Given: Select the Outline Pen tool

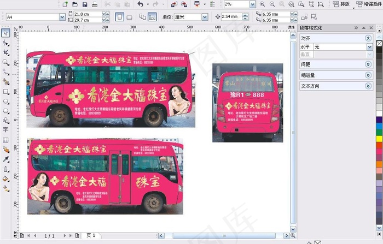Looking at the screenshot, I should point(5,169).
